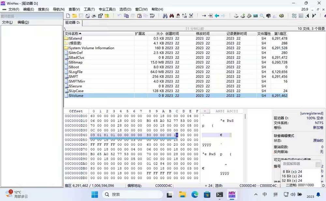
Task: Open 编辑(D) menu in case data panel
Action: click(x=23, y=22)
